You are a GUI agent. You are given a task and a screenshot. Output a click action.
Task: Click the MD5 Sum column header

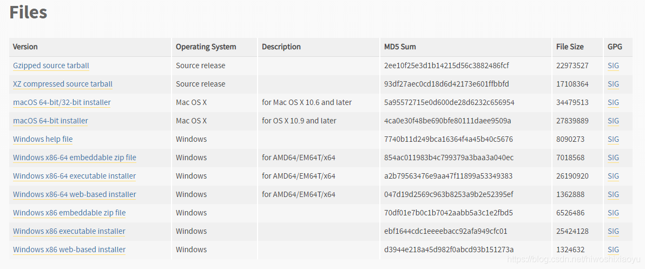(x=400, y=47)
